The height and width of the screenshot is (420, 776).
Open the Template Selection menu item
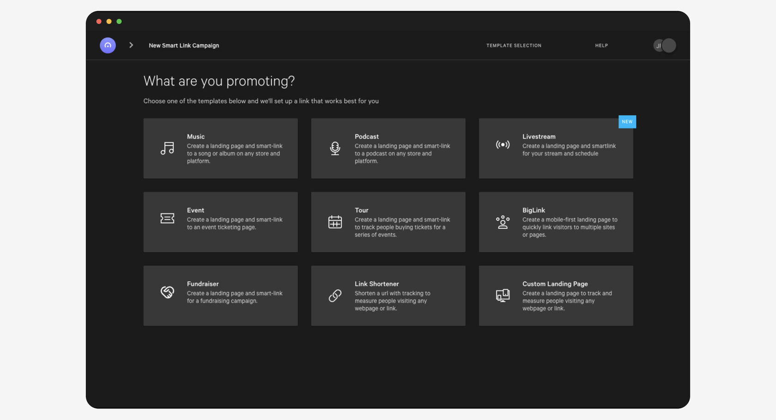pyautogui.click(x=514, y=46)
